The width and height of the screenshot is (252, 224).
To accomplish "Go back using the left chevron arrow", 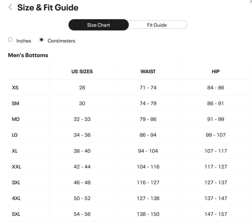I will click(10, 7).
